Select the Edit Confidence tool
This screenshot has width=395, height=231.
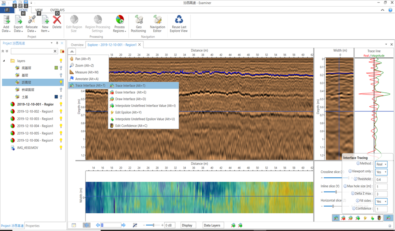(x=131, y=126)
